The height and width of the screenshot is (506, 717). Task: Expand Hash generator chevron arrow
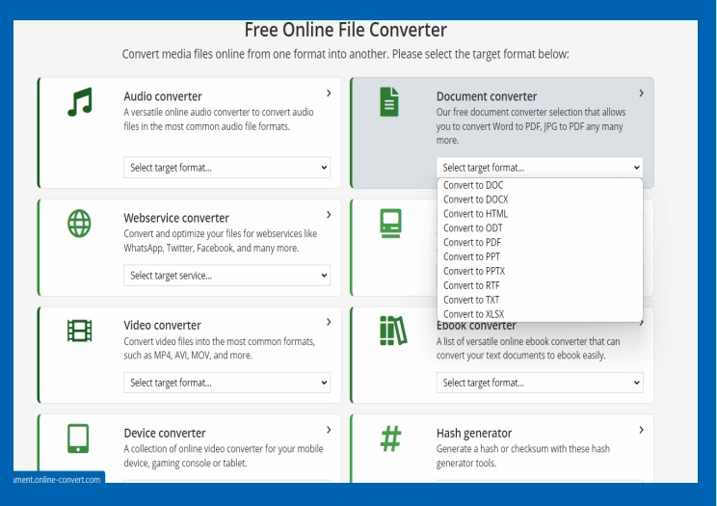[642, 430]
